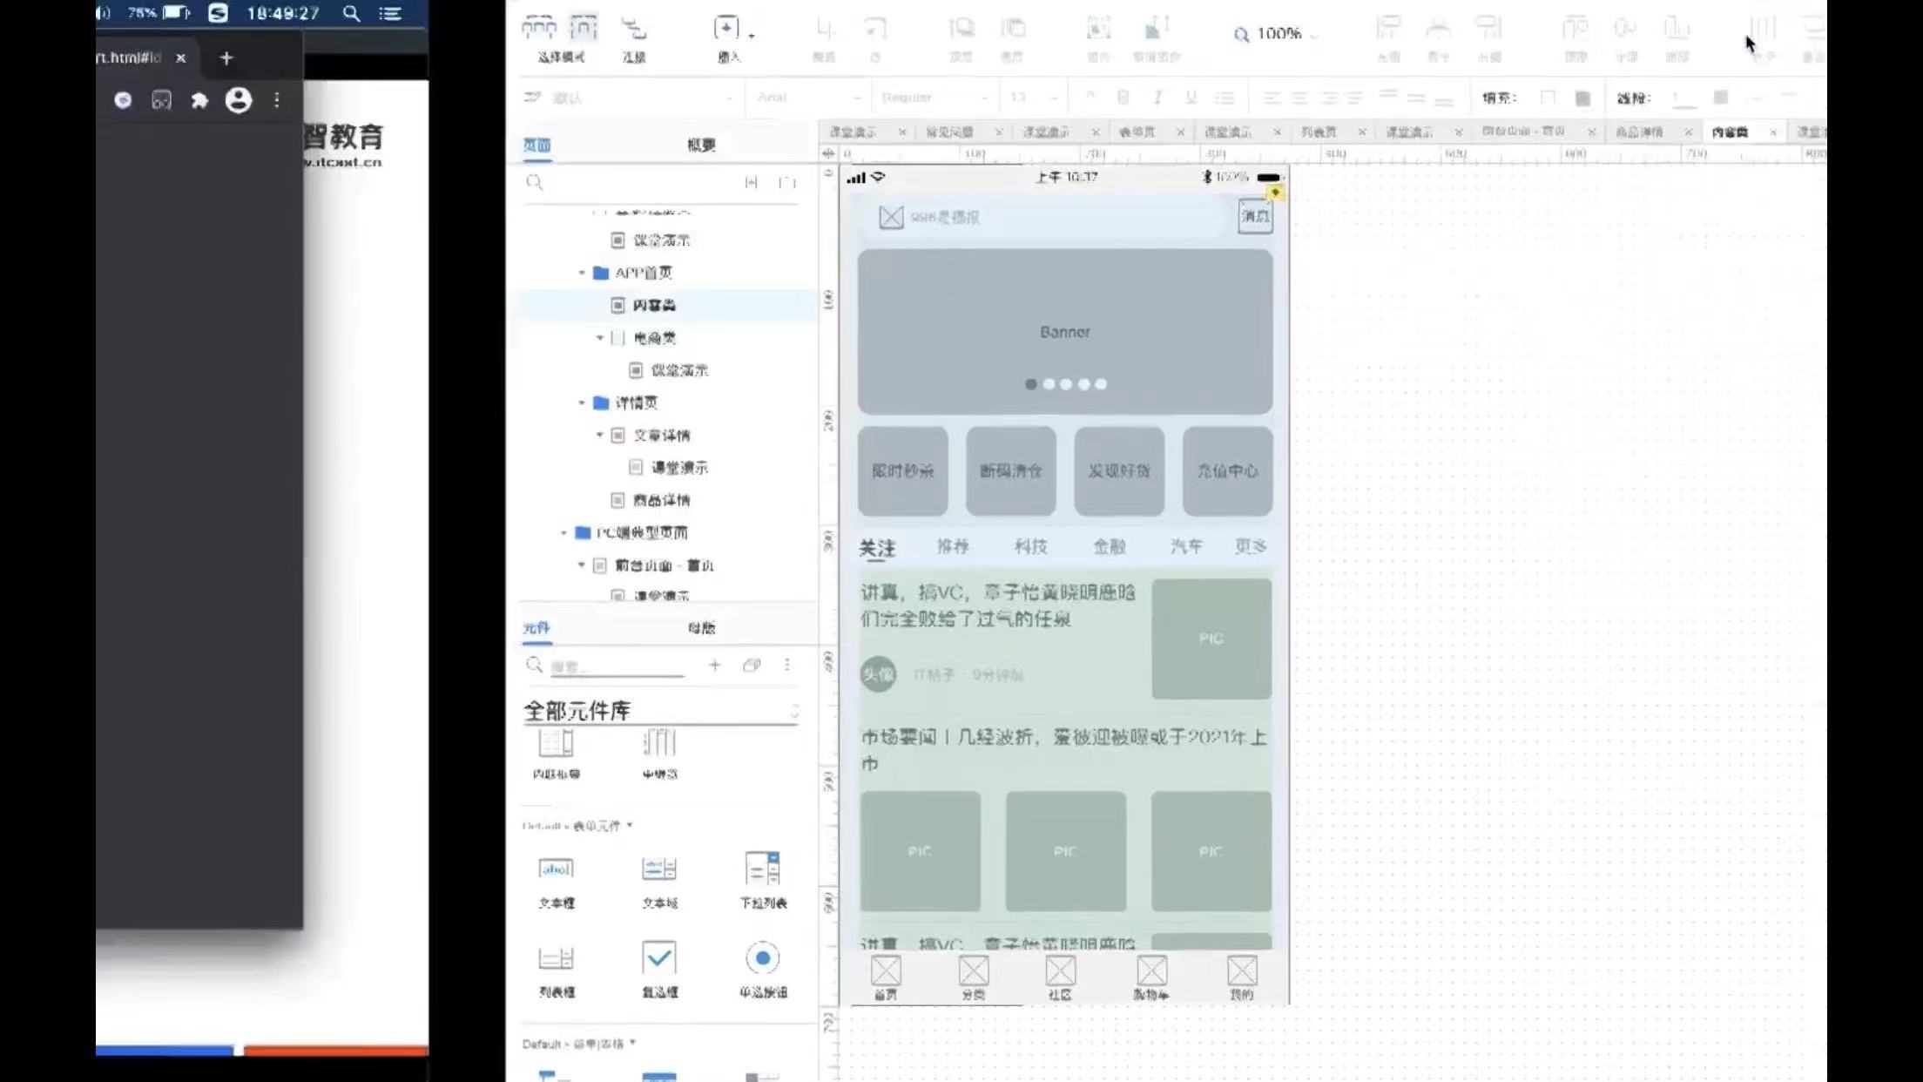
Task: Pick the 文本框 text field widget
Action: tap(556, 869)
